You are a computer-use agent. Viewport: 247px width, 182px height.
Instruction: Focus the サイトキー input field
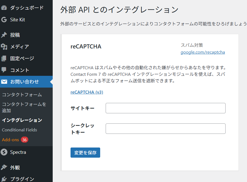click(165, 108)
